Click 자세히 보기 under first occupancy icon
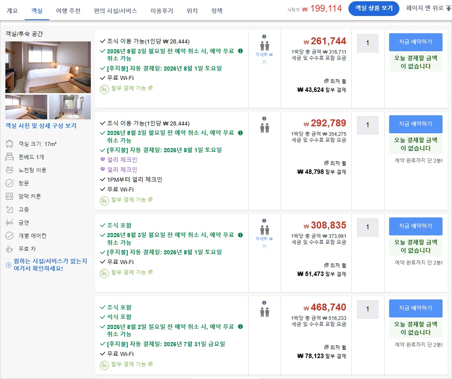The height and width of the screenshot is (379, 452). point(264,58)
